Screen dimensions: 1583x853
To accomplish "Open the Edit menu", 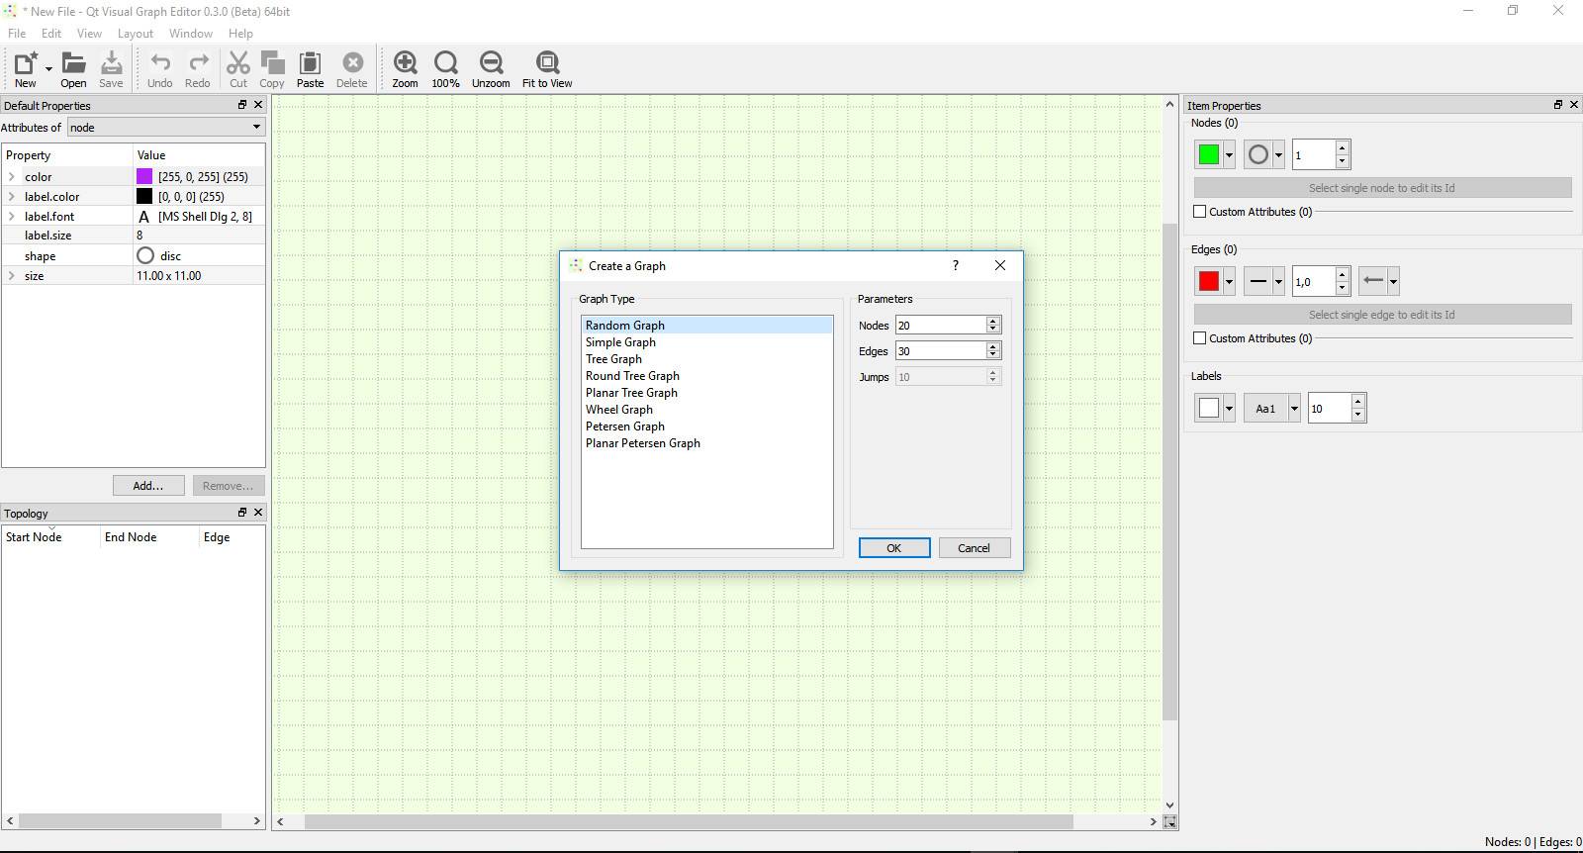I will [51, 34].
